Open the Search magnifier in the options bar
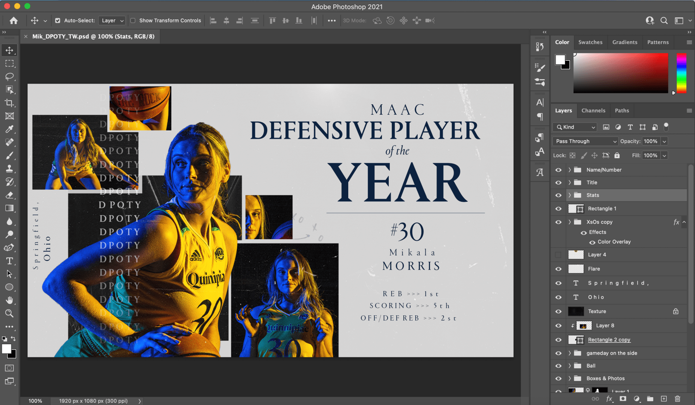The height and width of the screenshot is (405, 695). [664, 21]
